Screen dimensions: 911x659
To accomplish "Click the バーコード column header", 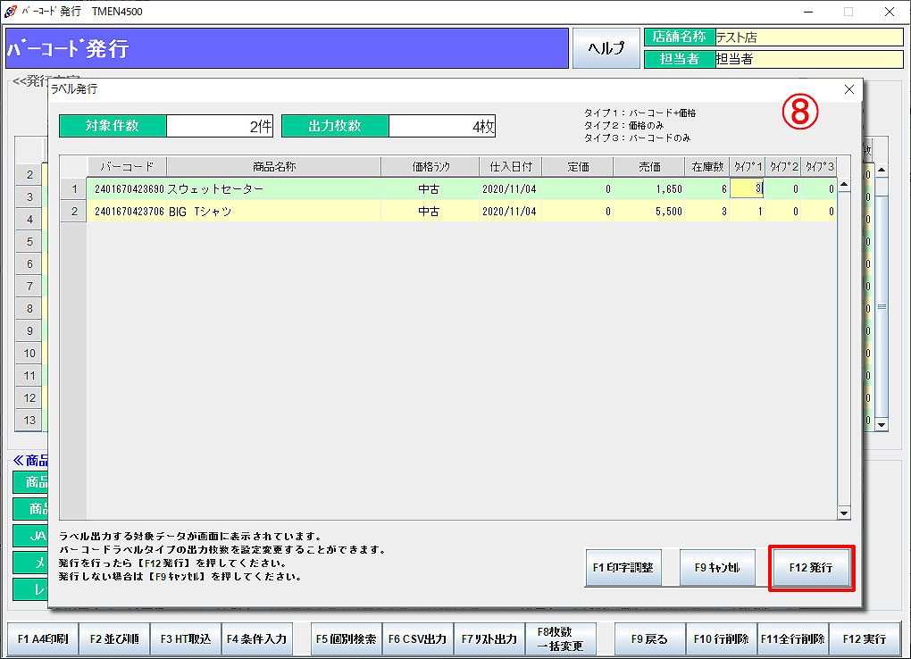I will coord(126,167).
